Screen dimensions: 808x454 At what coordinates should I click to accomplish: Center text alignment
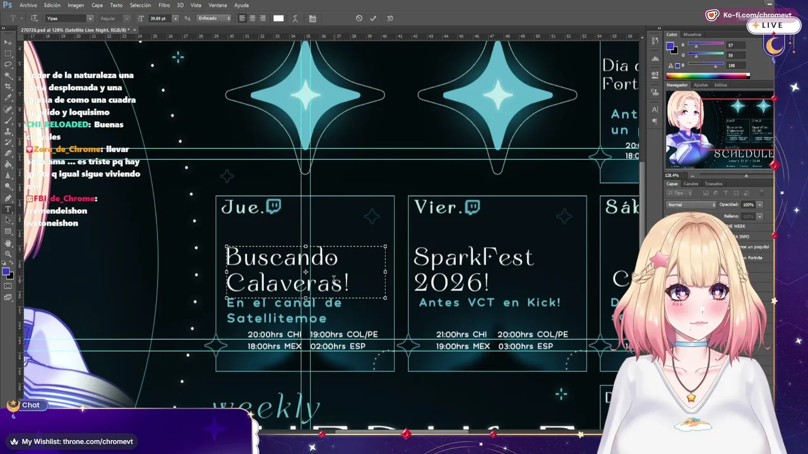[252, 18]
